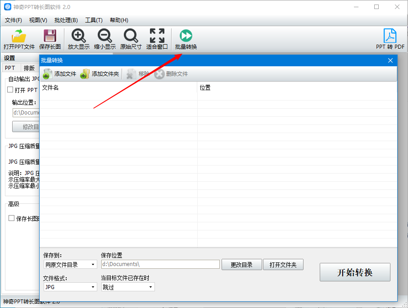
Task: Click the 位置 column header
Action: click(x=297, y=88)
